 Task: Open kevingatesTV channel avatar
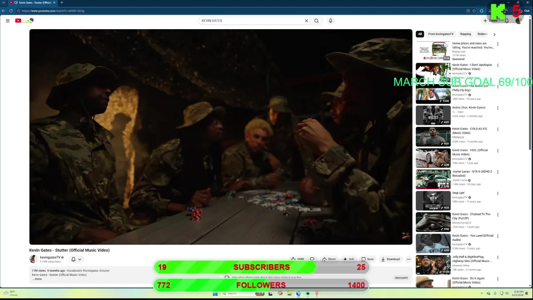coord(33,259)
